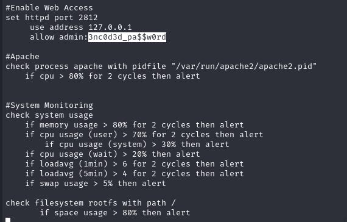Click the terminal block cursor at bottom
Image resolution: width=347 pixels, height=222 pixels.
pyautogui.click(x=8, y=220)
